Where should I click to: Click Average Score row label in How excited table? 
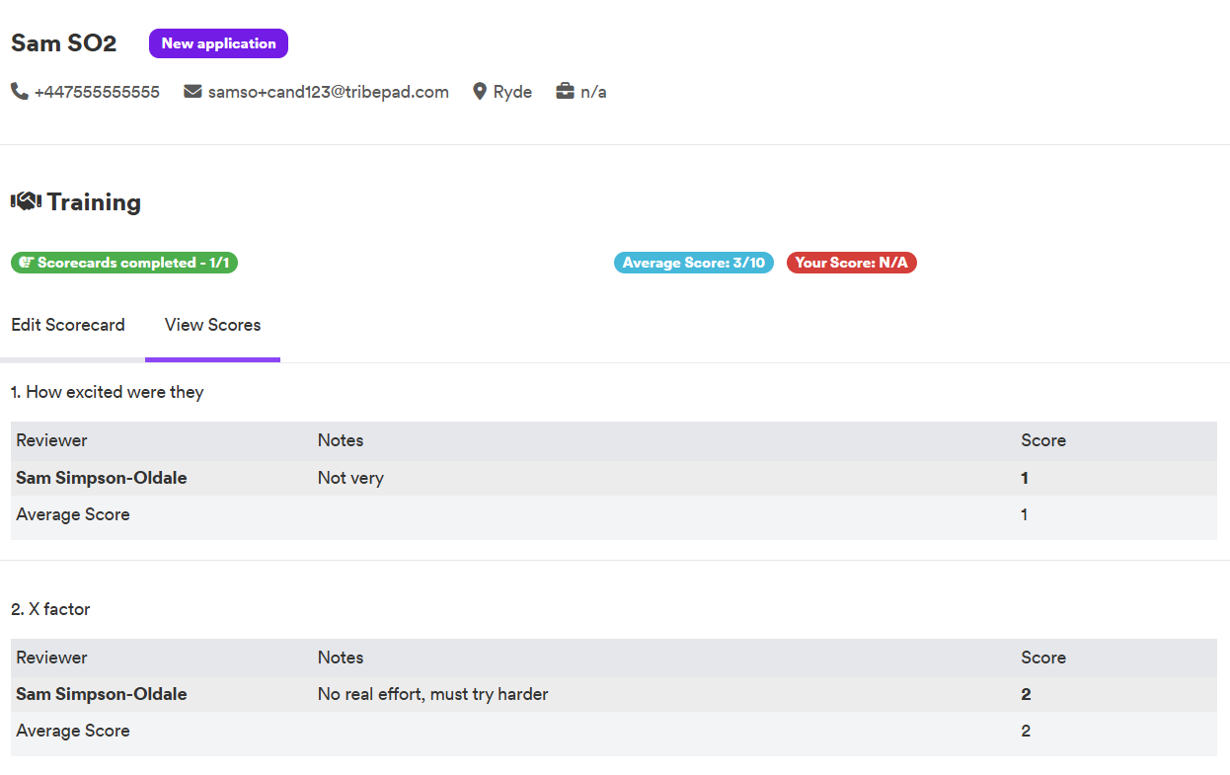tap(73, 514)
